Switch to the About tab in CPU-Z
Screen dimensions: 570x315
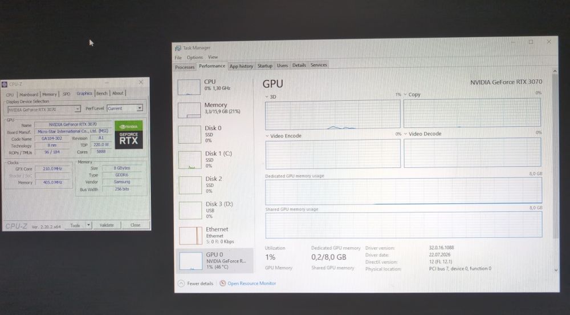point(118,93)
